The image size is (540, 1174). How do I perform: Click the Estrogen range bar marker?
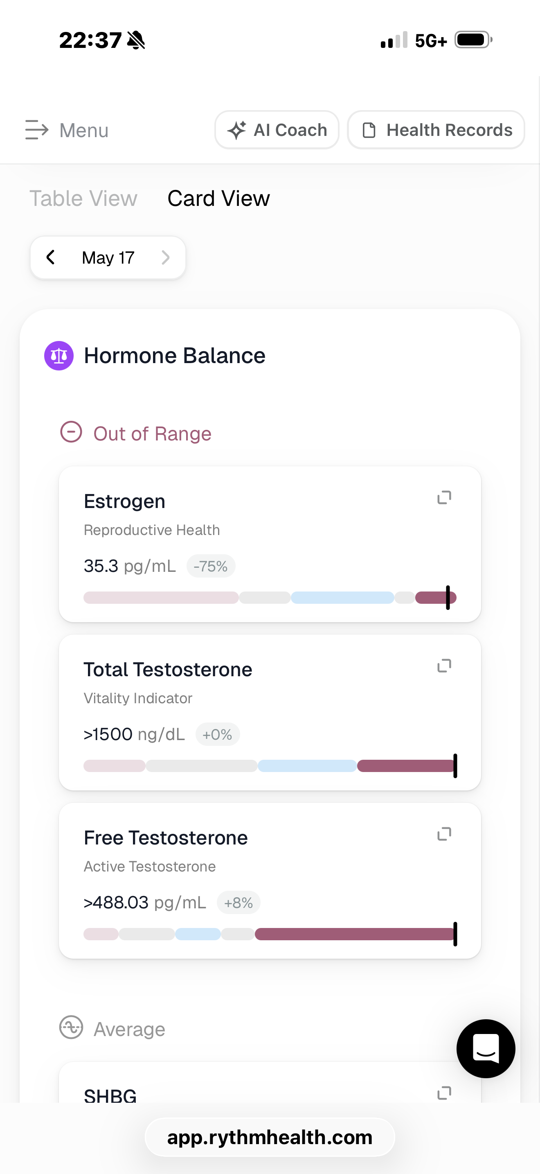448,598
